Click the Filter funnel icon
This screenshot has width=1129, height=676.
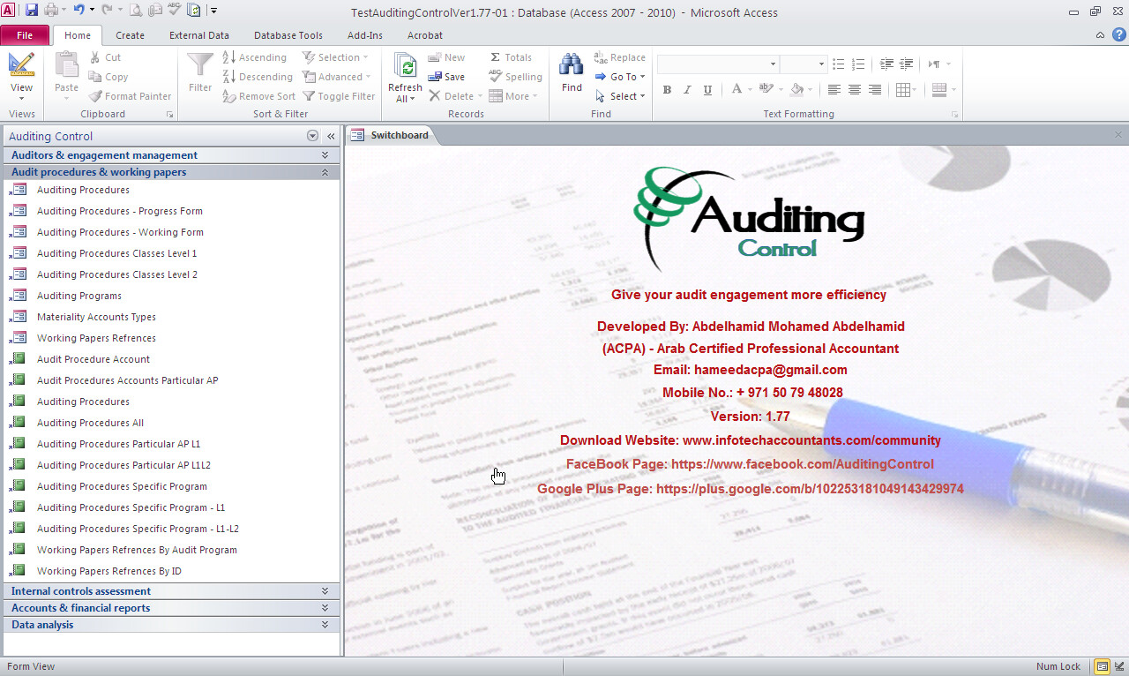pyautogui.click(x=200, y=66)
